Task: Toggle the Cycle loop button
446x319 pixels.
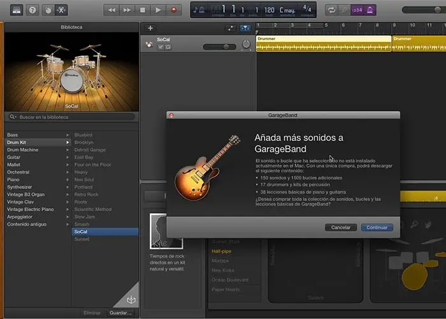Action: pos(331,10)
